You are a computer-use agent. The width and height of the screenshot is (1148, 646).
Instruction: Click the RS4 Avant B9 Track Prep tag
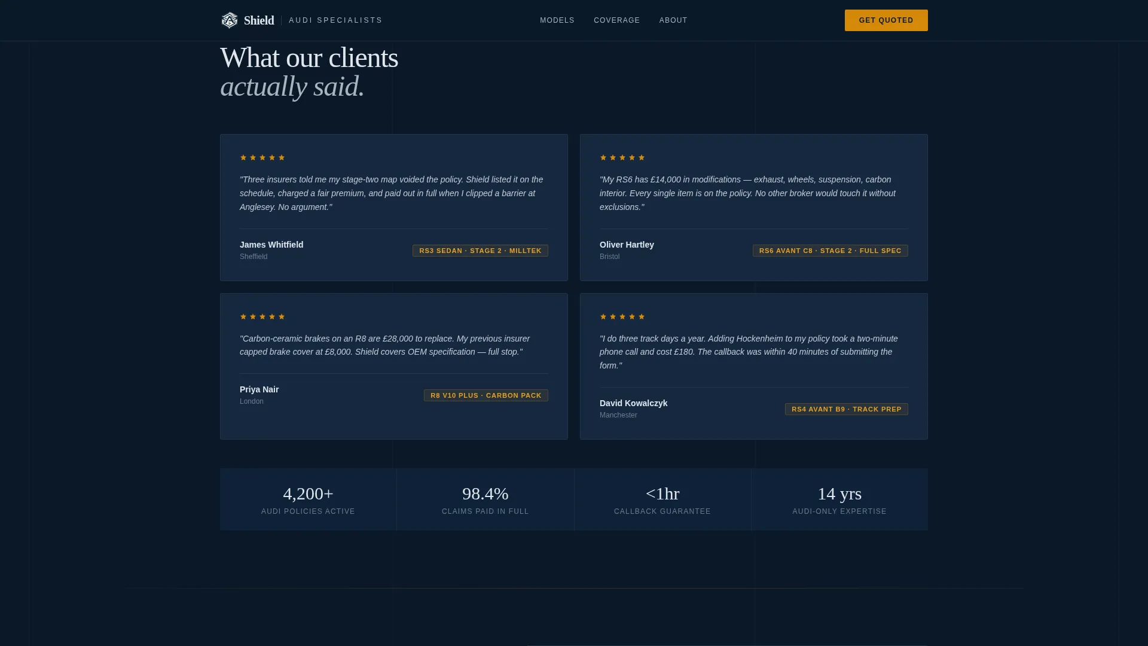[846, 409]
